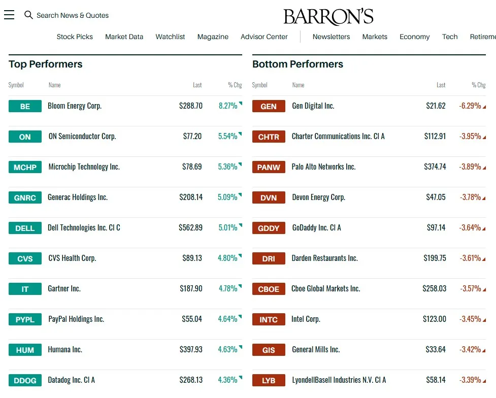Open Generac Holdings Inc. quote link
The width and height of the screenshot is (496, 398).
click(x=78, y=197)
